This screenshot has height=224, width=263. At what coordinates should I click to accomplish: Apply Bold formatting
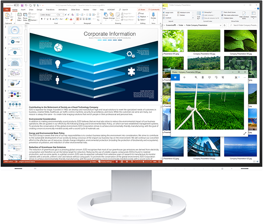click(42, 19)
